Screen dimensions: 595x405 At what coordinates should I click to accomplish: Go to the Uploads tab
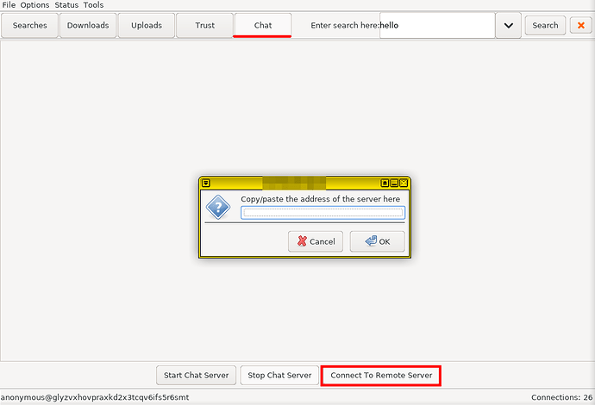(x=147, y=25)
